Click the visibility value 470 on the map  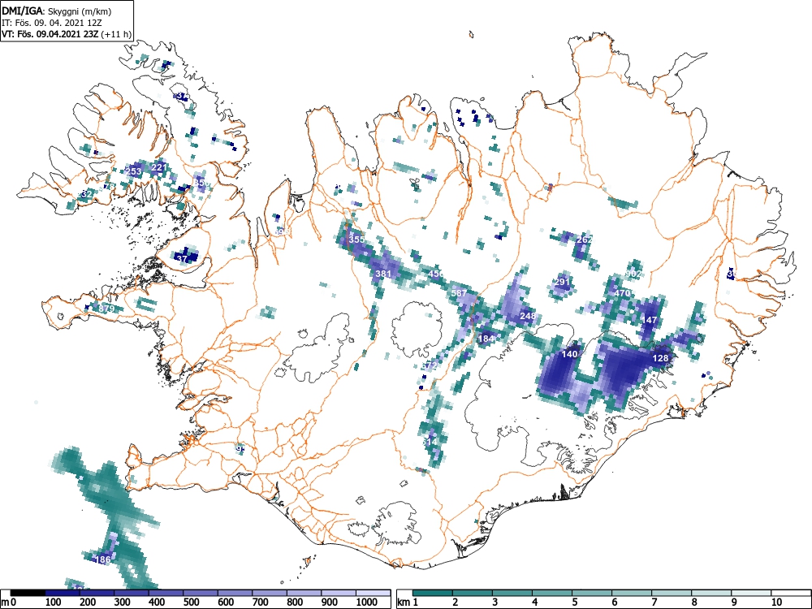point(622,293)
